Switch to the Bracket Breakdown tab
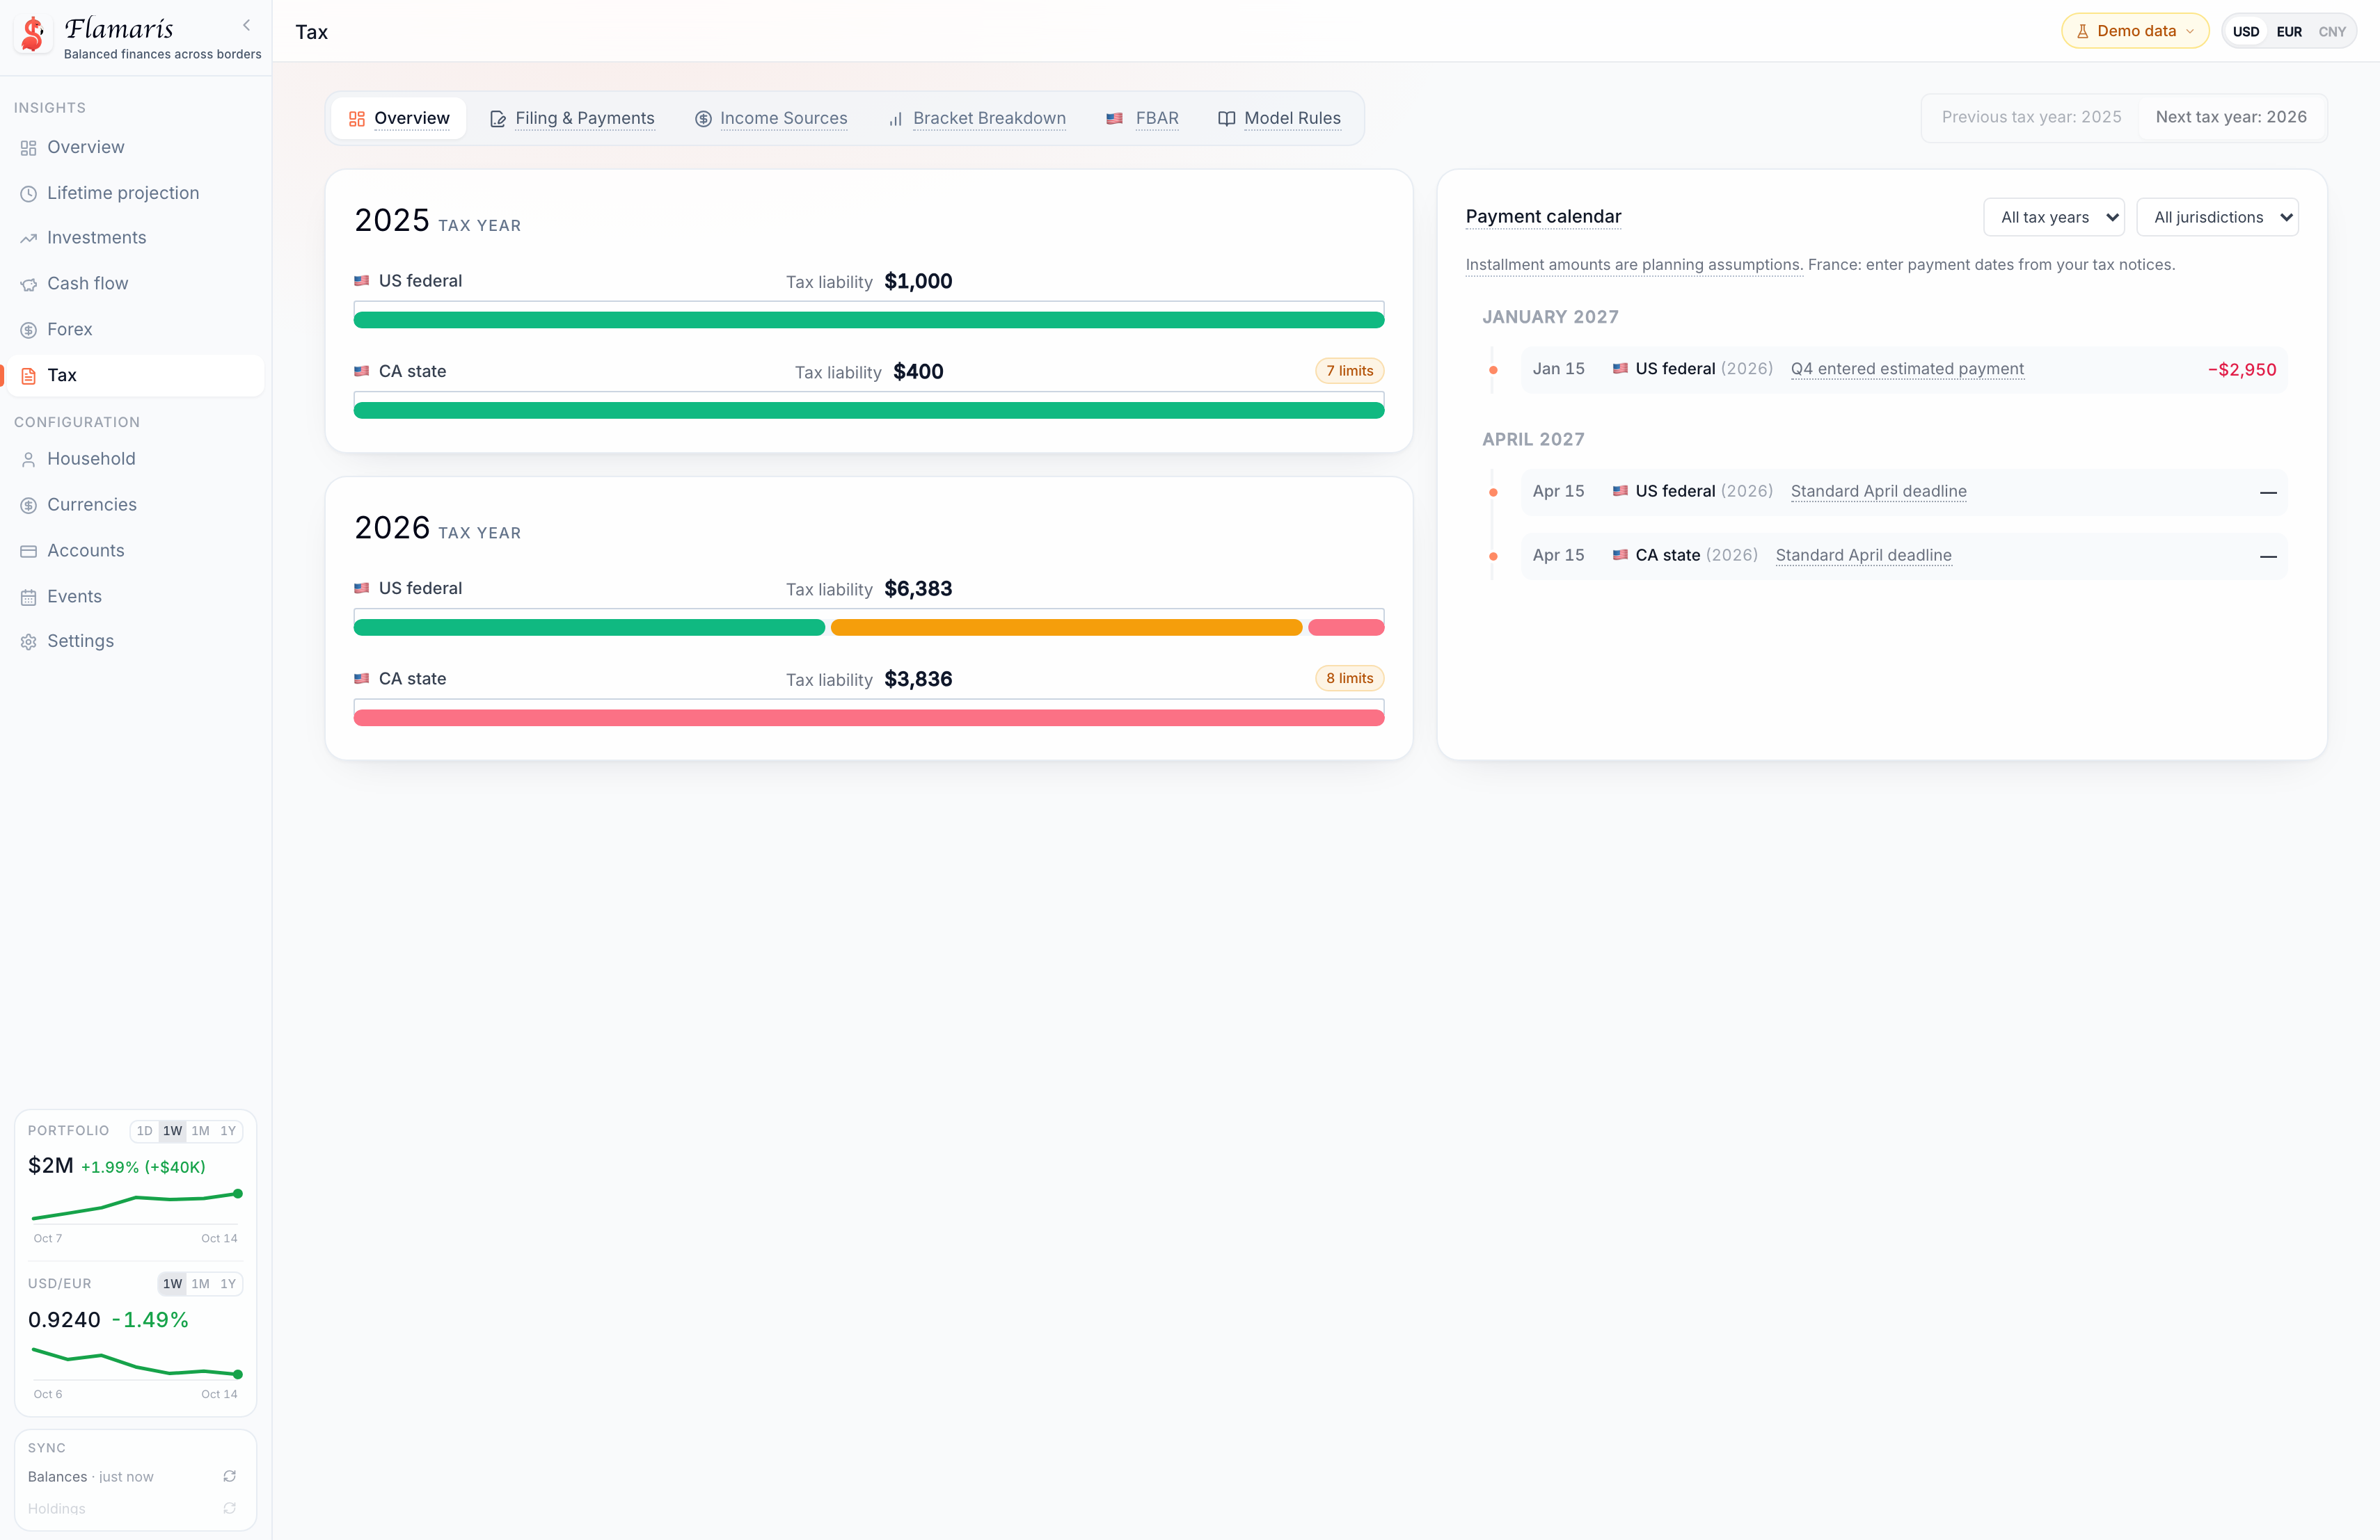 click(x=976, y=118)
